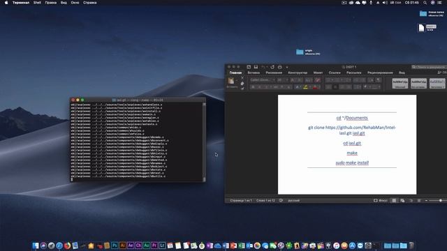Viewport: 447px width, 251px height.
Task: Click the page count in Word status bar
Action: coord(241,200)
